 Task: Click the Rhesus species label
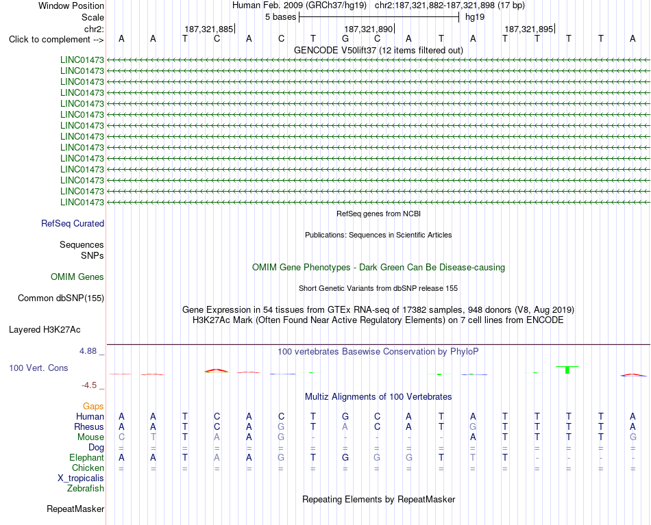[x=89, y=426]
